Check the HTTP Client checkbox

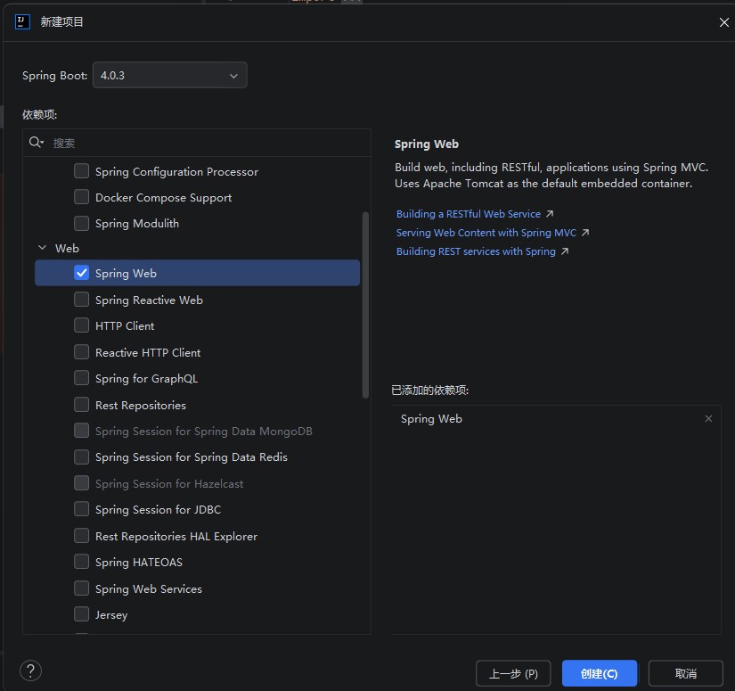point(82,325)
